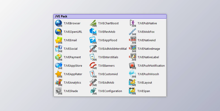Click the TJVEOpenURL globe arrow icon
Viewport: 220px width, 111px height.
59,32
